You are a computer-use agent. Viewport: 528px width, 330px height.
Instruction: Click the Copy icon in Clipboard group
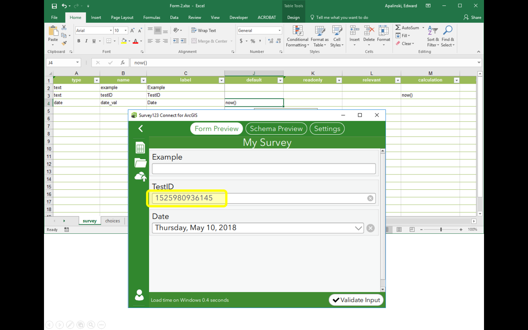64,35
